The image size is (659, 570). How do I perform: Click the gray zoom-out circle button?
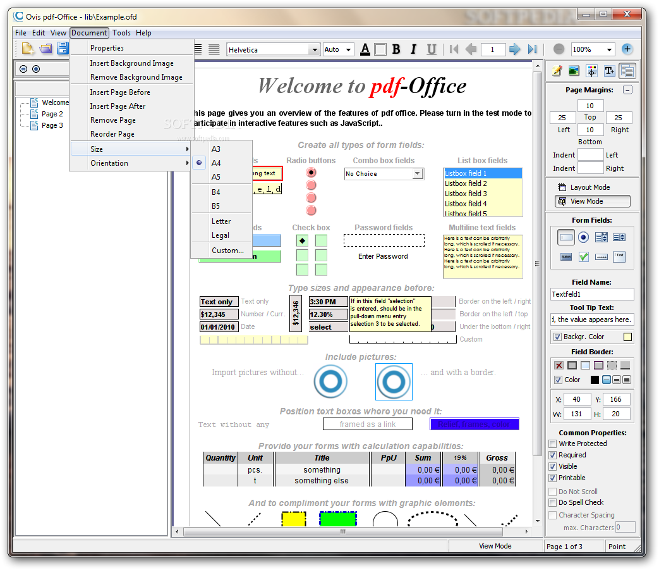(x=559, y=49)
